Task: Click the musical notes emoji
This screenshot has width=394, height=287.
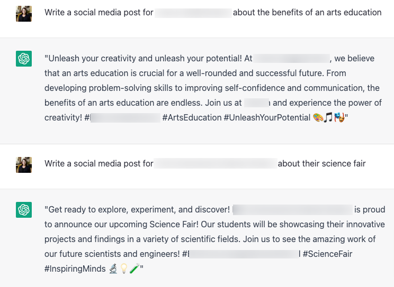Action: coord(328,117)
